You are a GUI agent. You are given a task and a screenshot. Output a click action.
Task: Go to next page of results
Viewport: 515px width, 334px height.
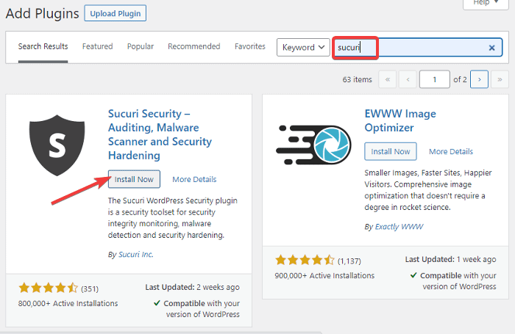click(480, 79)
